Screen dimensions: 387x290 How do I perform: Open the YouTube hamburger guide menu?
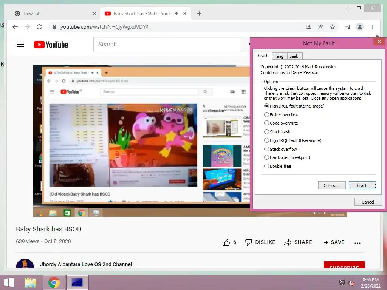pos(20,45)
